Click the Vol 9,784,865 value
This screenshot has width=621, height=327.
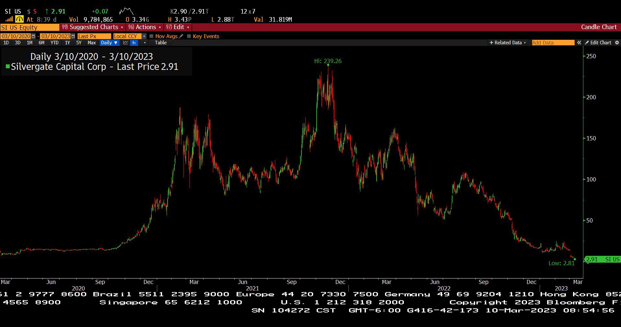[91, 20]
